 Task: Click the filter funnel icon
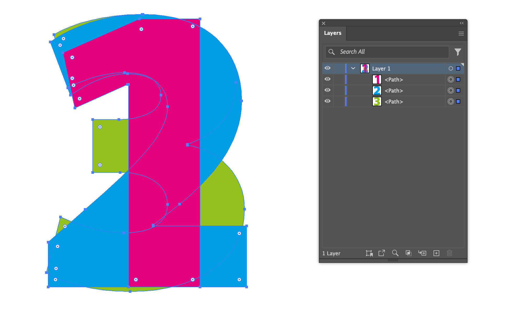point(458,52)
